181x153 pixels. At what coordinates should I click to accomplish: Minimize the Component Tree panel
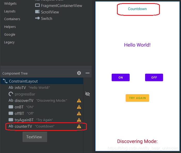coord(88,73)
